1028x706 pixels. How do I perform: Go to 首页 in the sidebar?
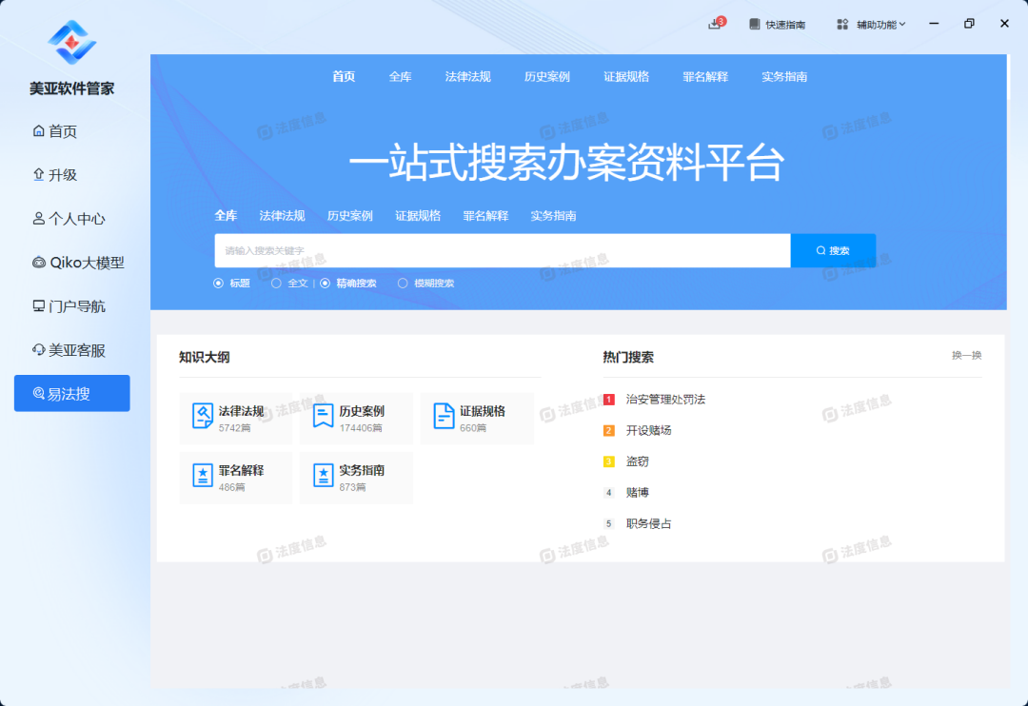pyautogui.click(x=55, y=131)
